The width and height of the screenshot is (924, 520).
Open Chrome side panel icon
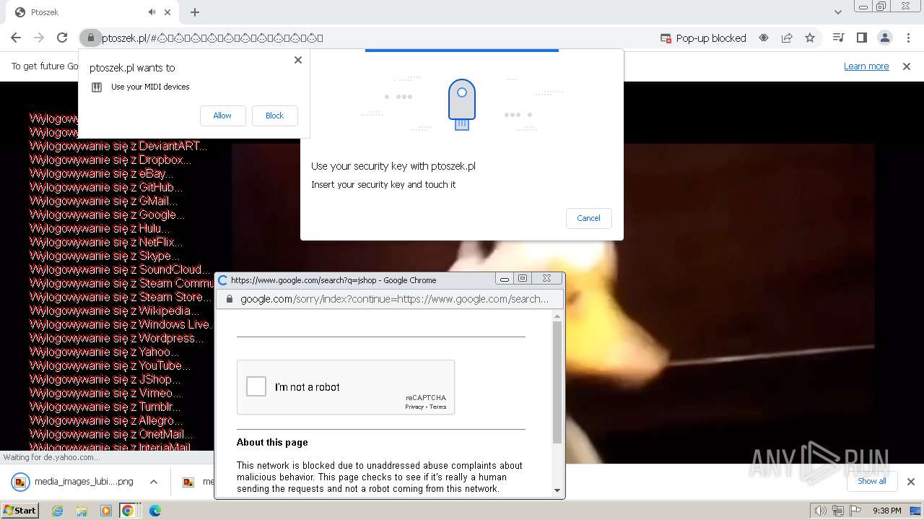point(861,38)
